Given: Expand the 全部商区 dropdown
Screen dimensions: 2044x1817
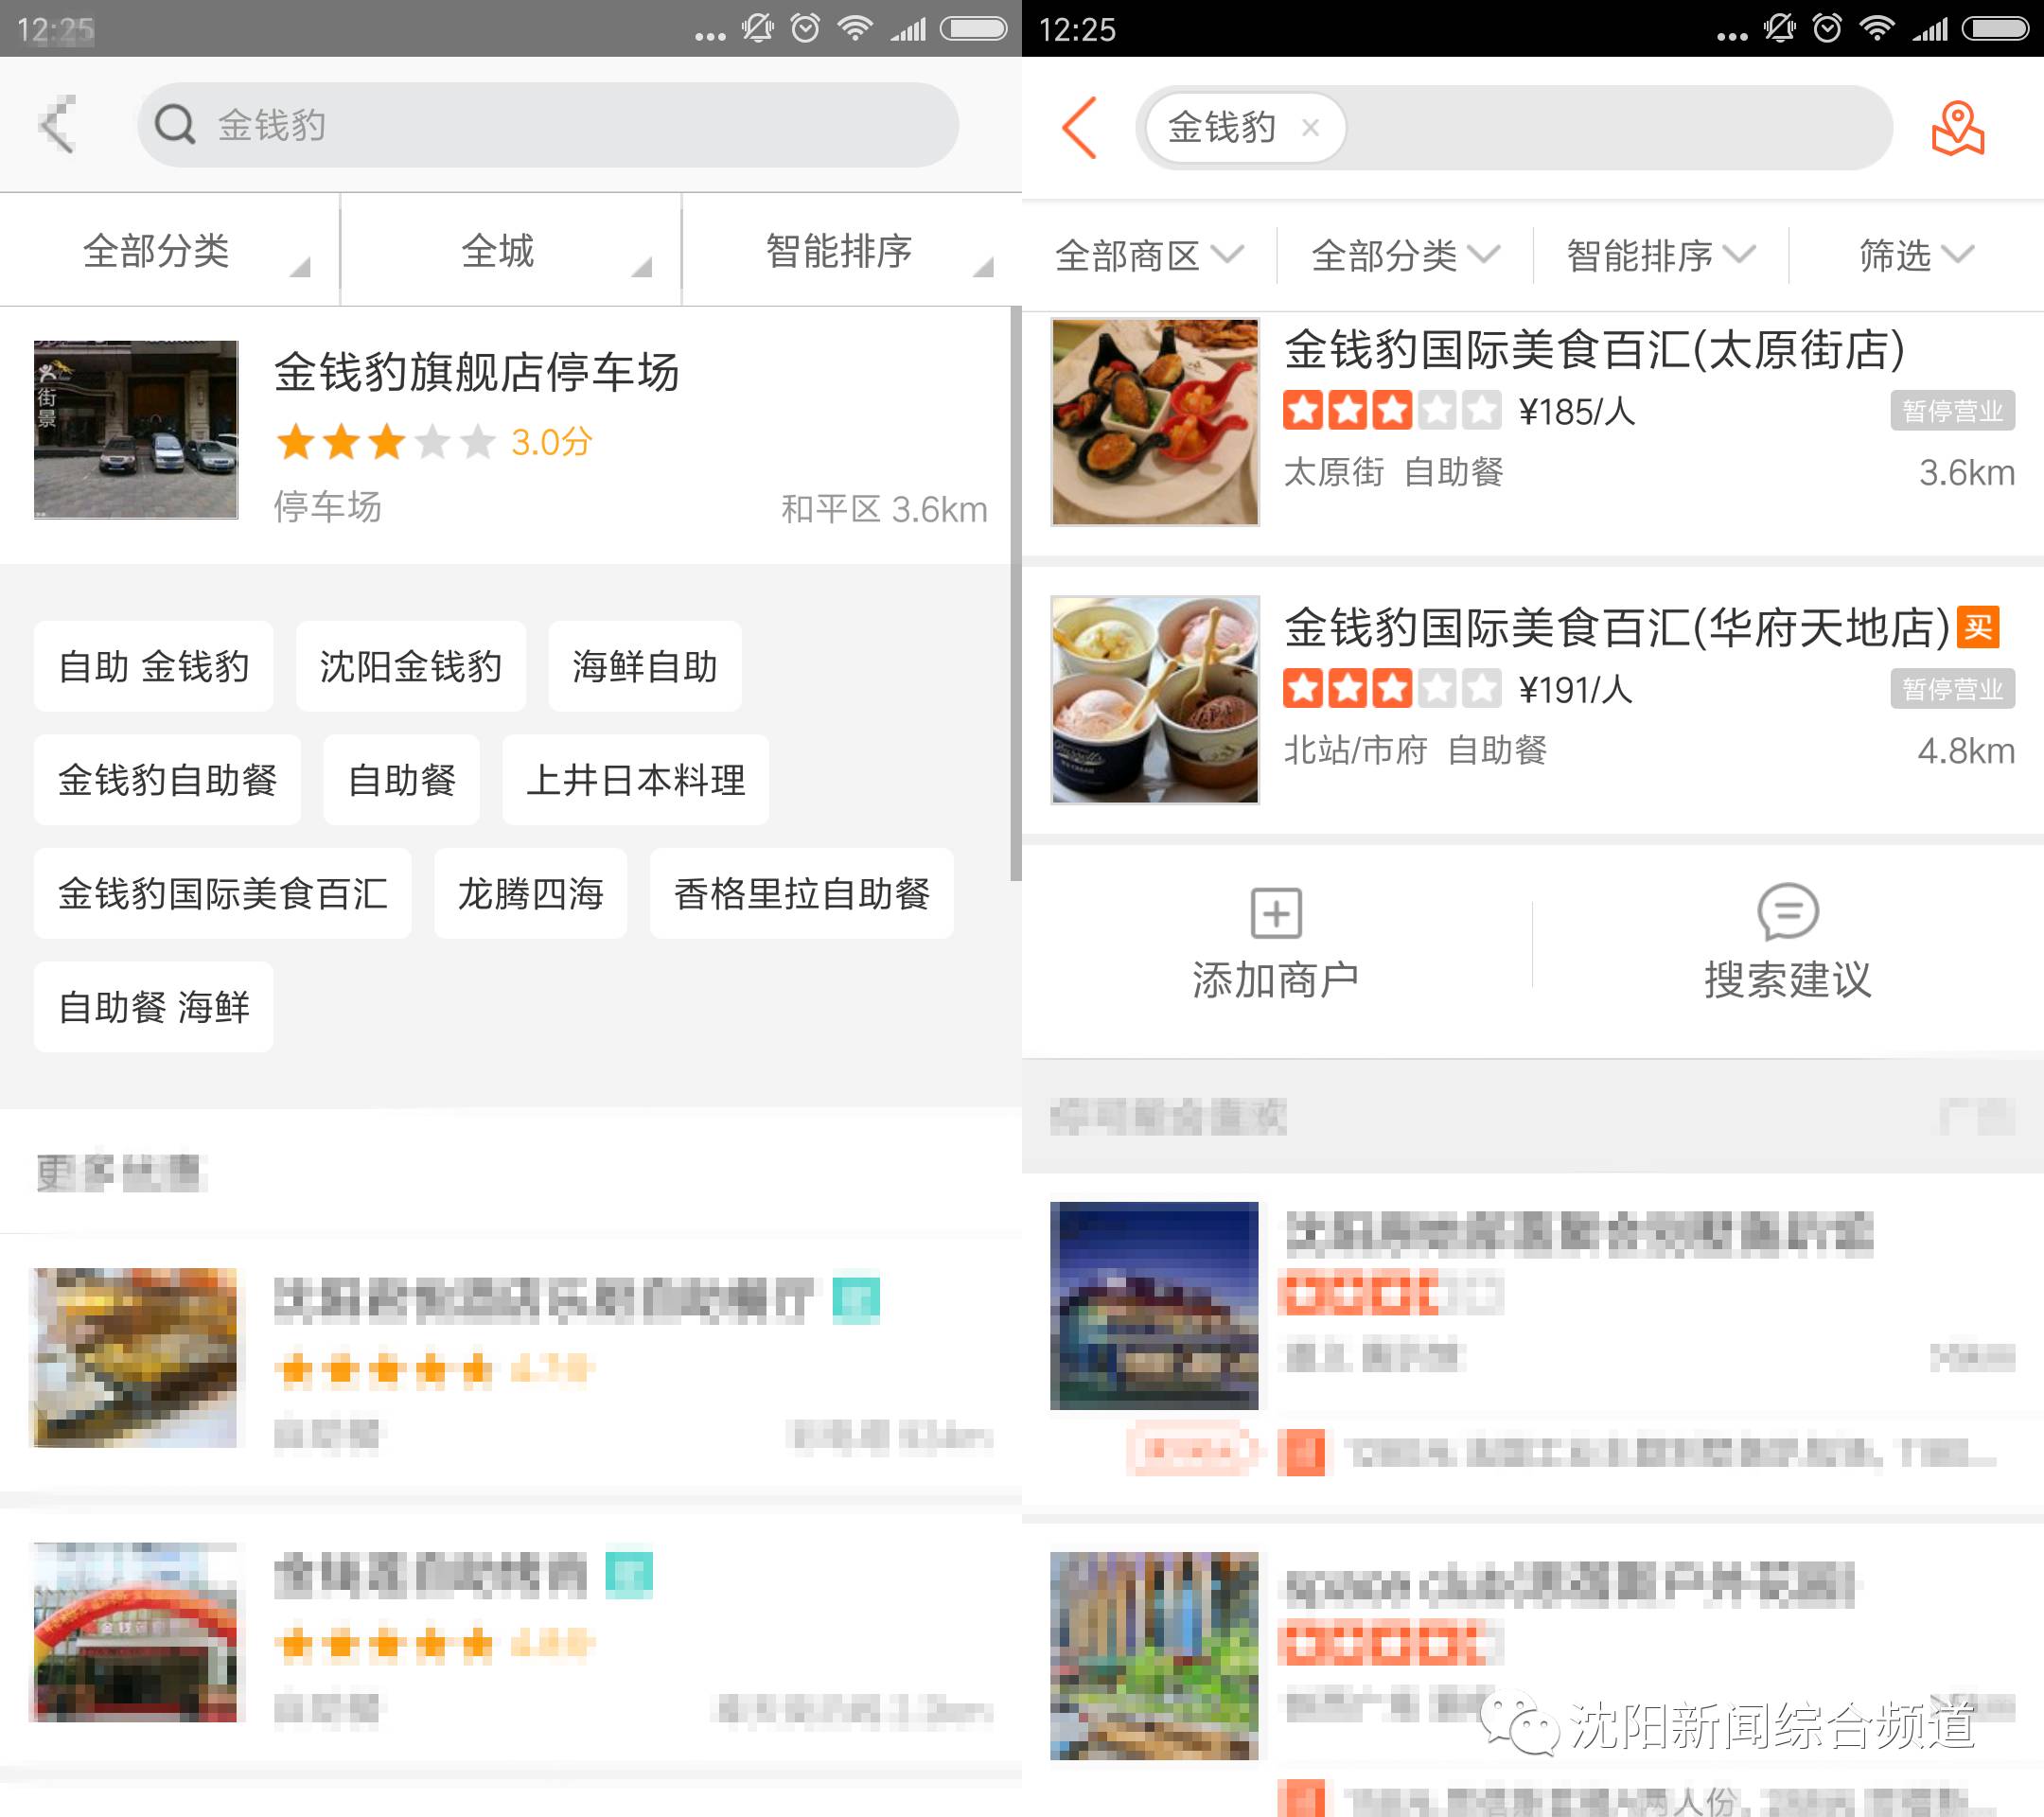Looking at the screenshot, I should [1148, 256].
